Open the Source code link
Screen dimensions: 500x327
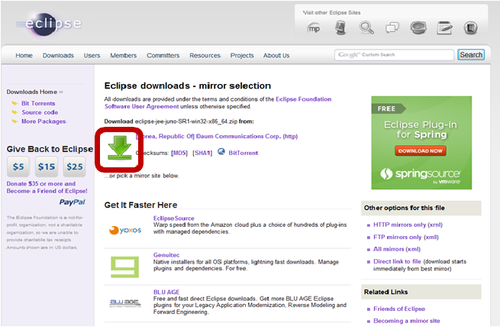click(x=40, y=112)
